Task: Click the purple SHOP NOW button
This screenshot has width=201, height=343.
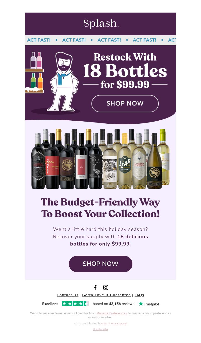Action: pos(100,264)
